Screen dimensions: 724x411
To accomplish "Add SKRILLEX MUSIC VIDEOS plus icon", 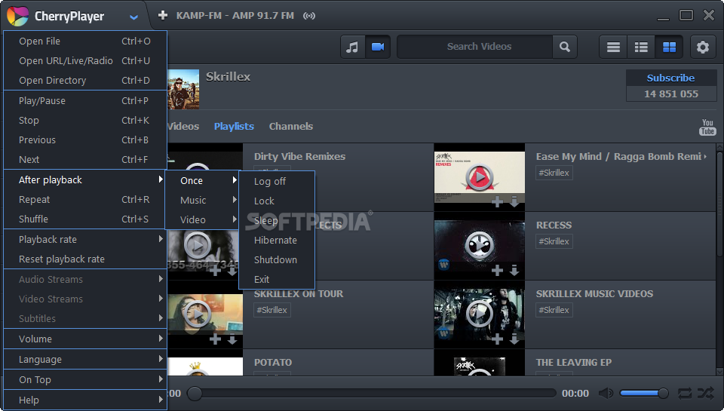I will [x=497, y=339].
